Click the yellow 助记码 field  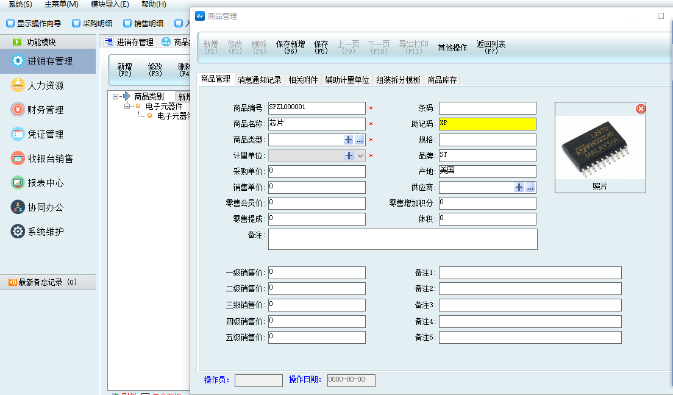[487, 124]
